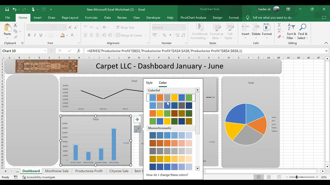Screen dimensions: 330x185
Task: Toggle Italic formatting
Action: [x=35, y=35]
